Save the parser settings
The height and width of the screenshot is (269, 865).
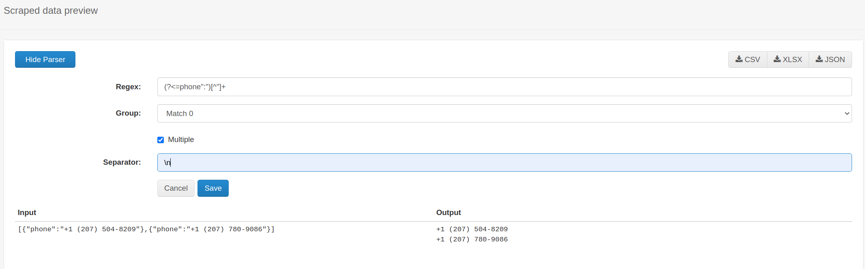213,188
